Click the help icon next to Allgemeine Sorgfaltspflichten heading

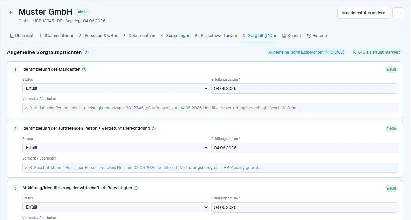pos(87,52)
